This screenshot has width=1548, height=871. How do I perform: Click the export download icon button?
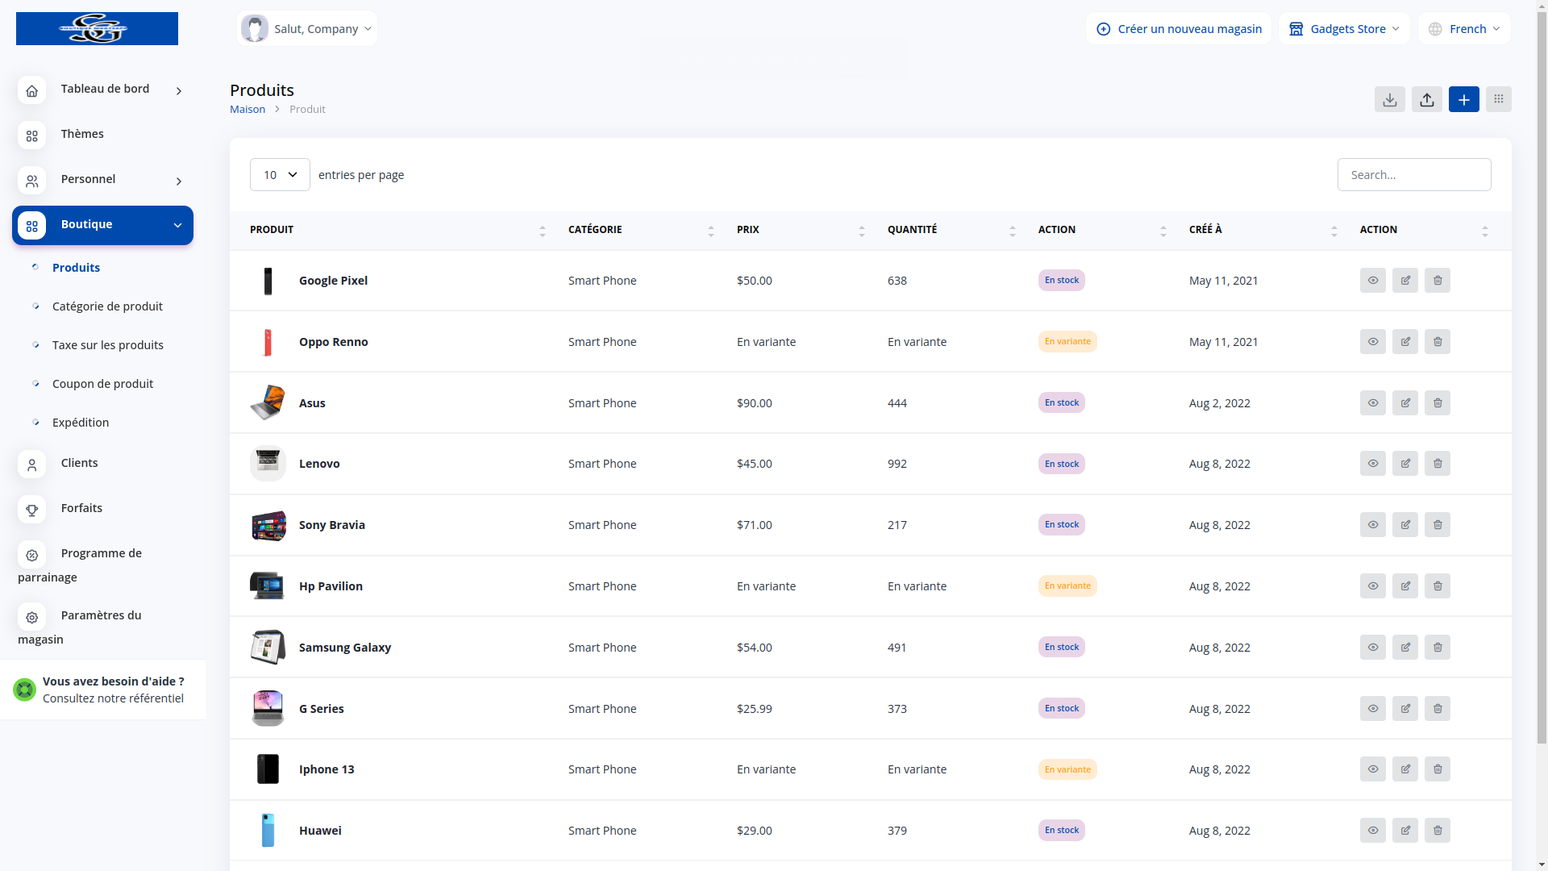point(1389,99)
